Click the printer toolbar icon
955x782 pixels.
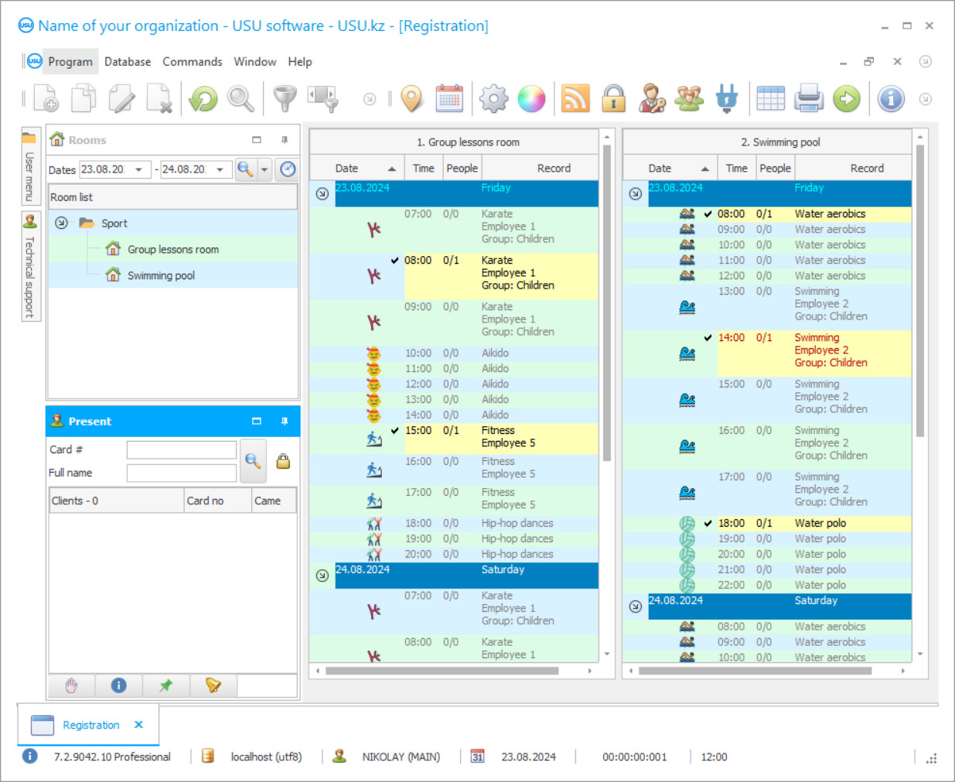809,99
